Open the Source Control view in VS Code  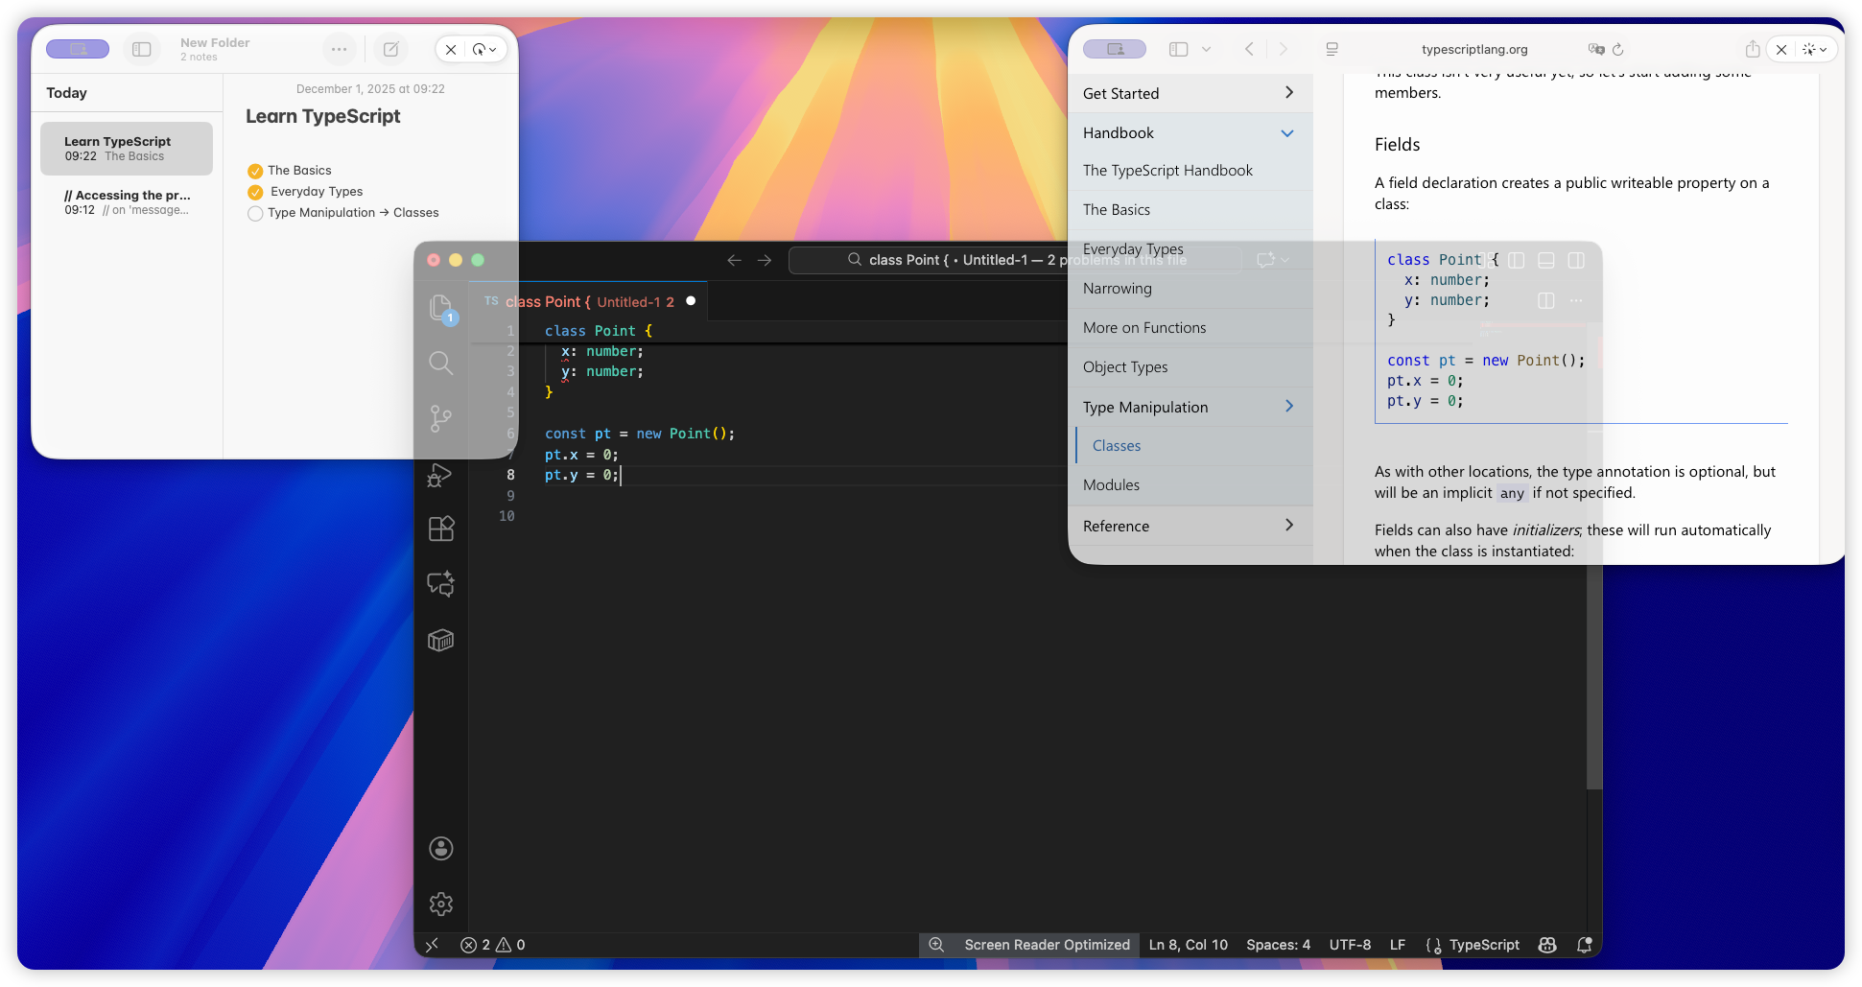pyautogui.click(x=441, y=419)
